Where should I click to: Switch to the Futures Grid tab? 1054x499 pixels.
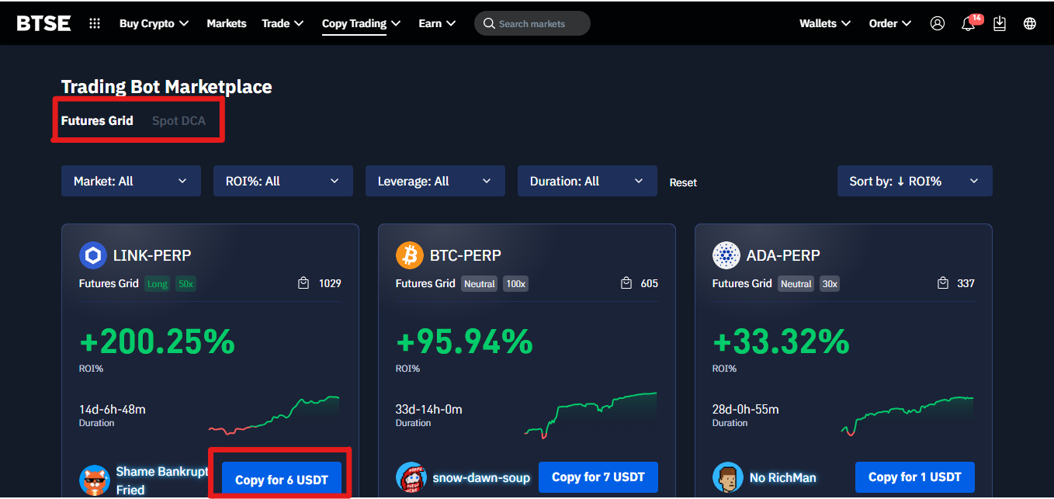[x=97, y=120]
